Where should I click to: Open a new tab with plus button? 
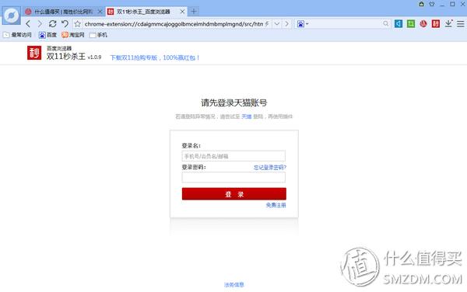[194, 12]
